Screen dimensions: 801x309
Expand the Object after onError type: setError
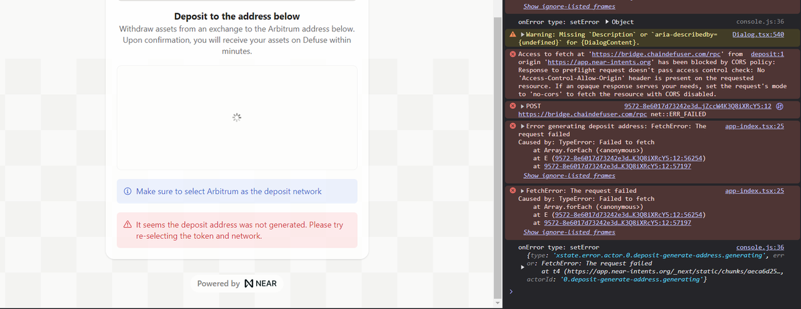click(606, 23)
